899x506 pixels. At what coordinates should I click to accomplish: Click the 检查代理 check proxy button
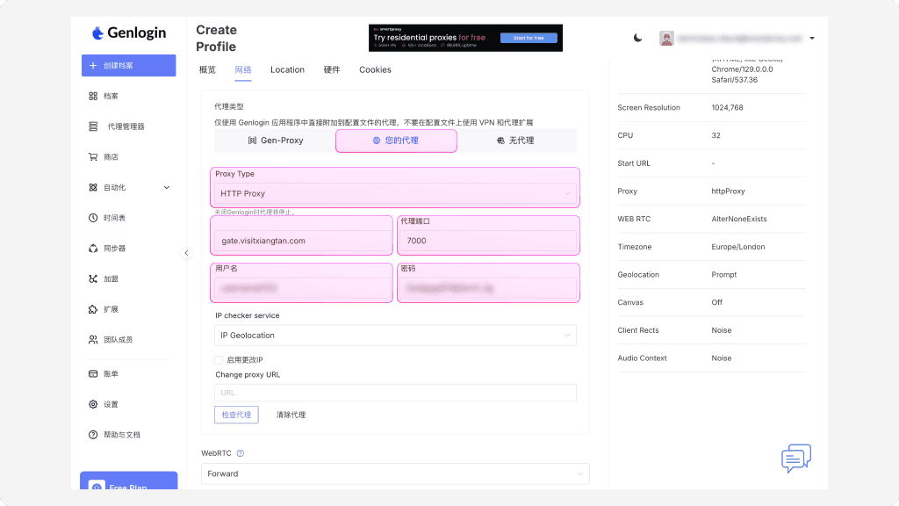[236, 415]
